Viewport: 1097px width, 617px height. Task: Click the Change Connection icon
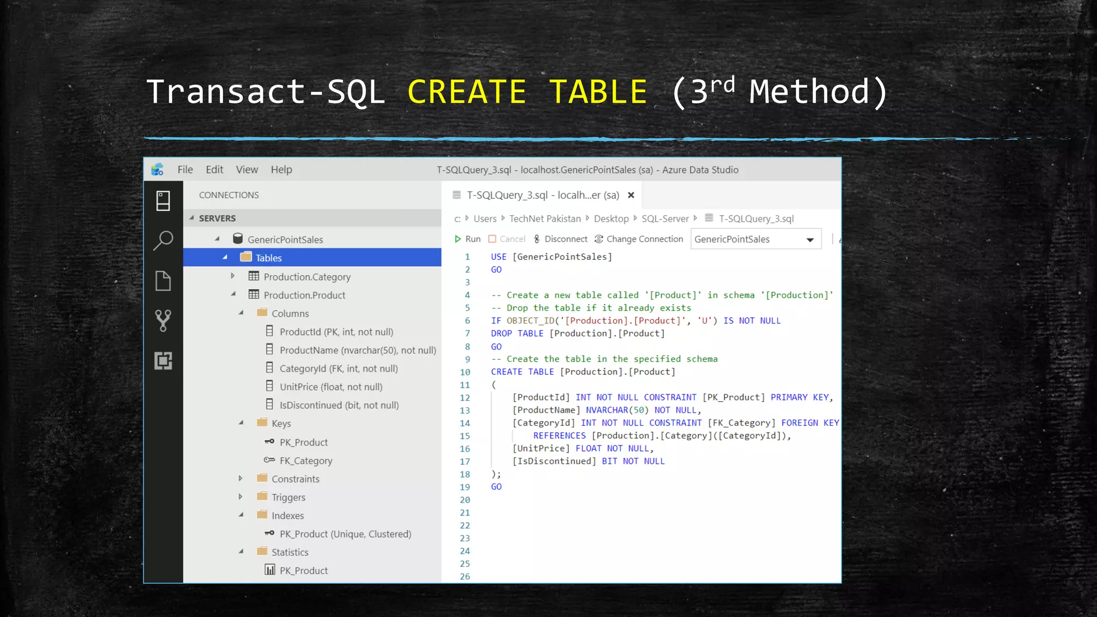(599, 239)
